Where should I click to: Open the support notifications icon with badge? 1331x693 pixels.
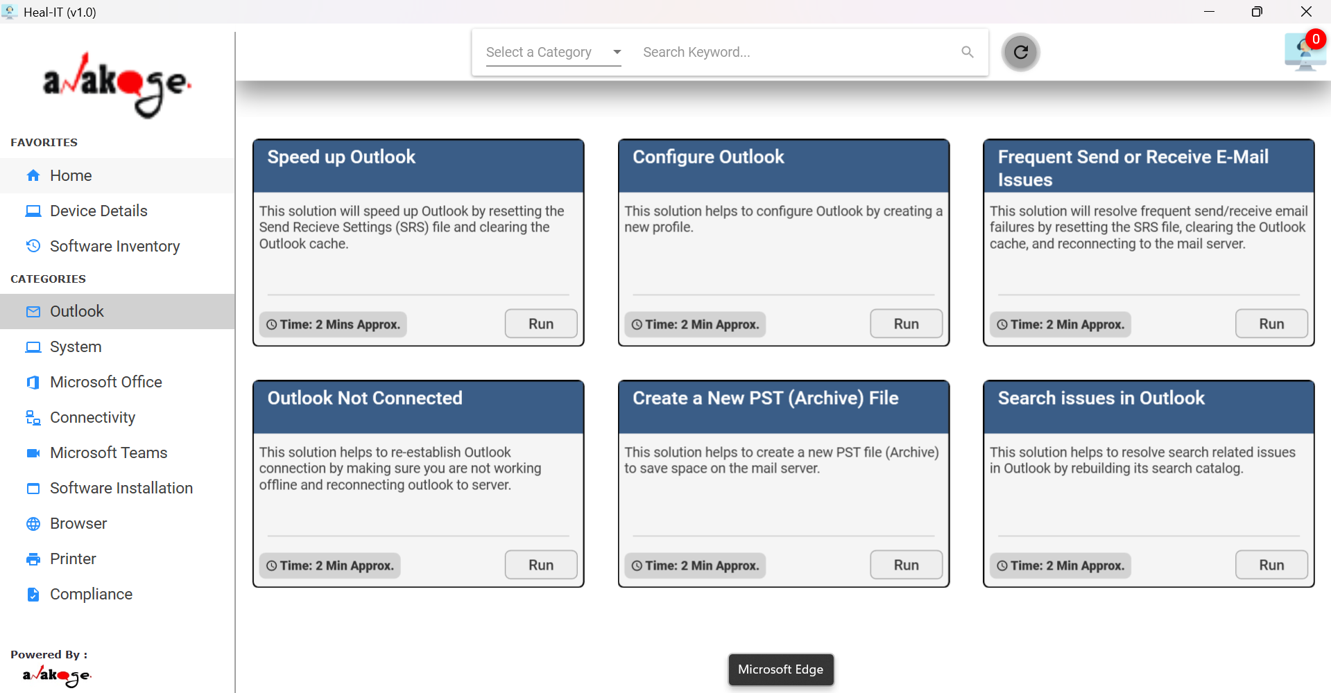click(1305, 51)
